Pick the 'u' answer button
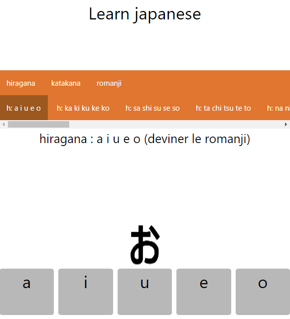The image size is (290, 319). 145,292
